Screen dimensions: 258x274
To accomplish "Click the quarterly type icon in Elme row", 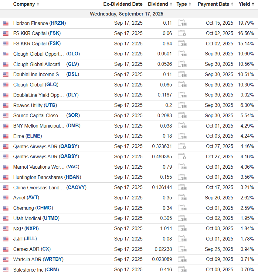I will tap(182, 136).
